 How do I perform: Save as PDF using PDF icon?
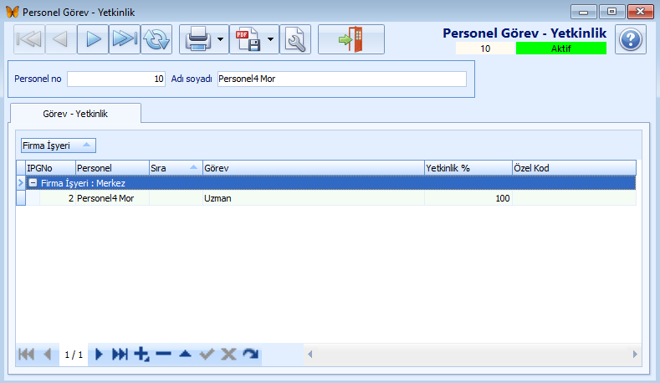coord(248,39)
